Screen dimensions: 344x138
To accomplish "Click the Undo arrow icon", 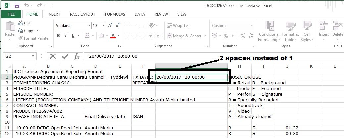I will point(26,5).
